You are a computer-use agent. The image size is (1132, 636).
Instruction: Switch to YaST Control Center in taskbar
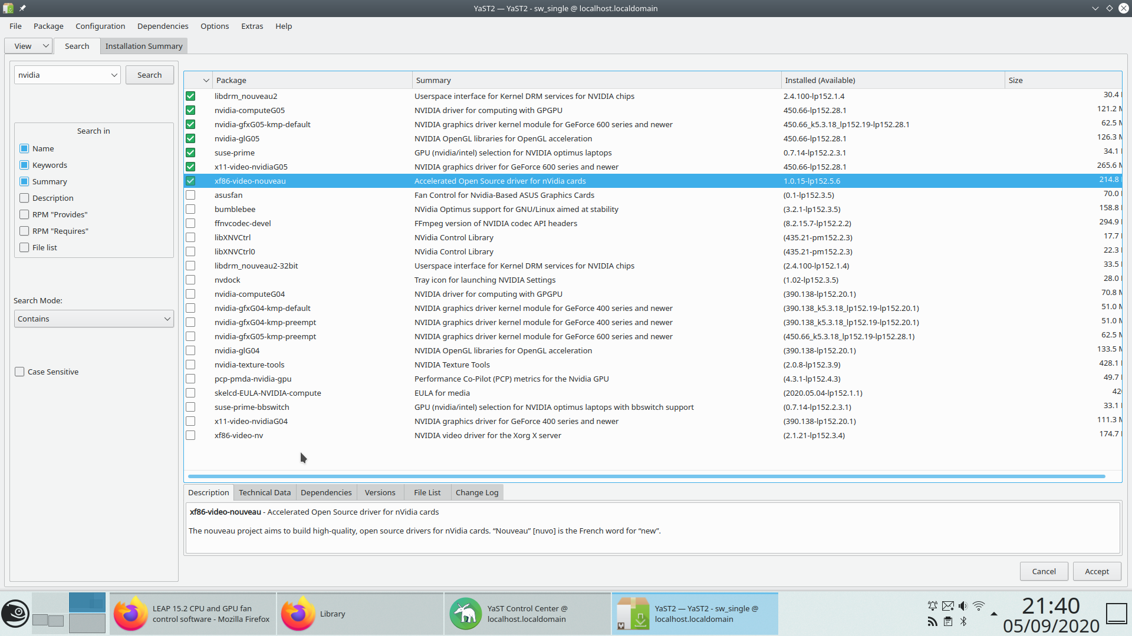528,614
